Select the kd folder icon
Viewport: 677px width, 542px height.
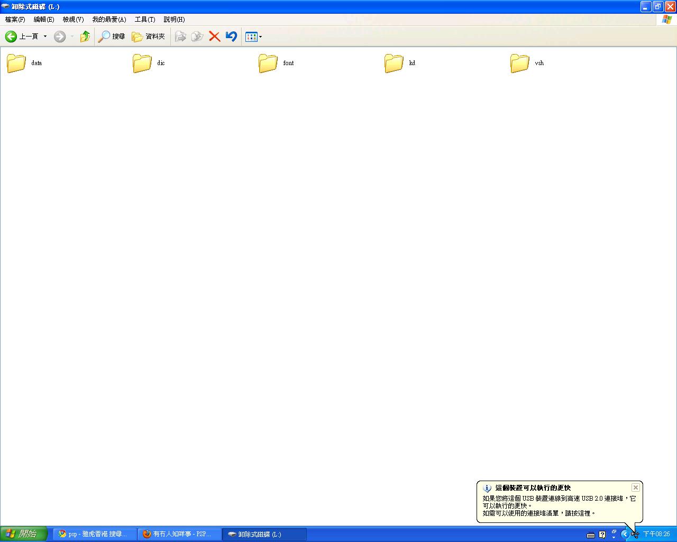tap(394, 63)
